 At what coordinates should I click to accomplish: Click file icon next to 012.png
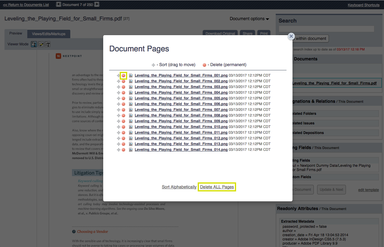coord(131,138)
